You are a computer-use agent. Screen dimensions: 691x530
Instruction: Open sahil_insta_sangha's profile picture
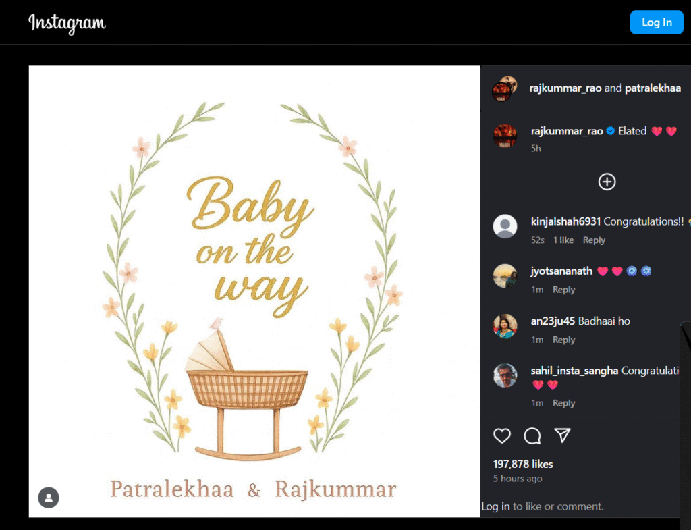(x=505, y=375)
